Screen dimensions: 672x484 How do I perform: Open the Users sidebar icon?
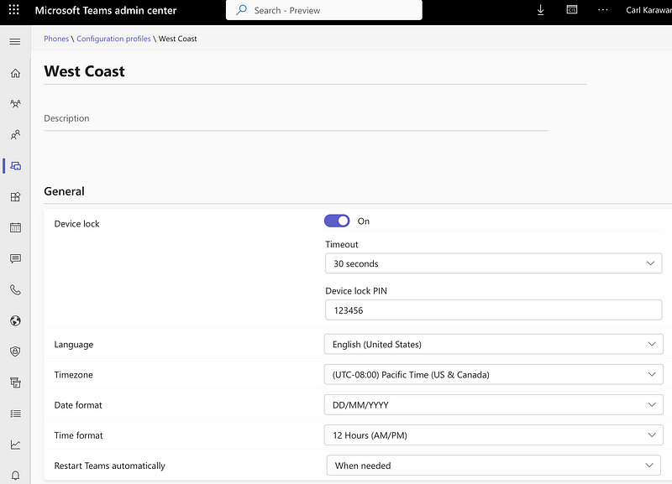pos(15,135)
